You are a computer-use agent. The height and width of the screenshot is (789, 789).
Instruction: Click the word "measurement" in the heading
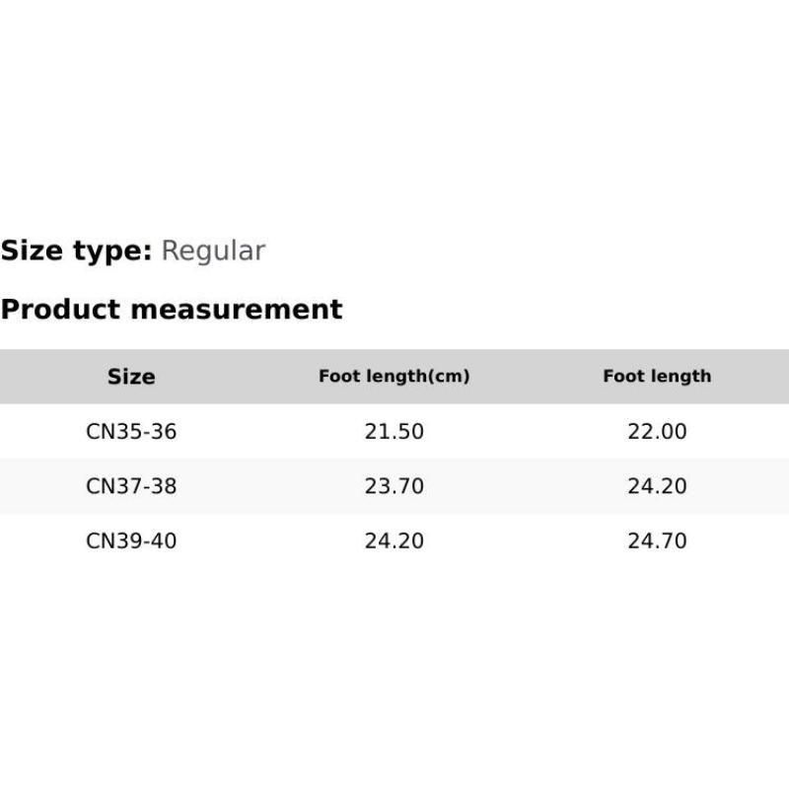237,310
